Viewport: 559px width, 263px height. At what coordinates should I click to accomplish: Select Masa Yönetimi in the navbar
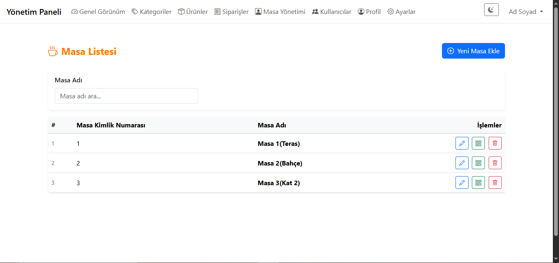click(x=280, y=12)
